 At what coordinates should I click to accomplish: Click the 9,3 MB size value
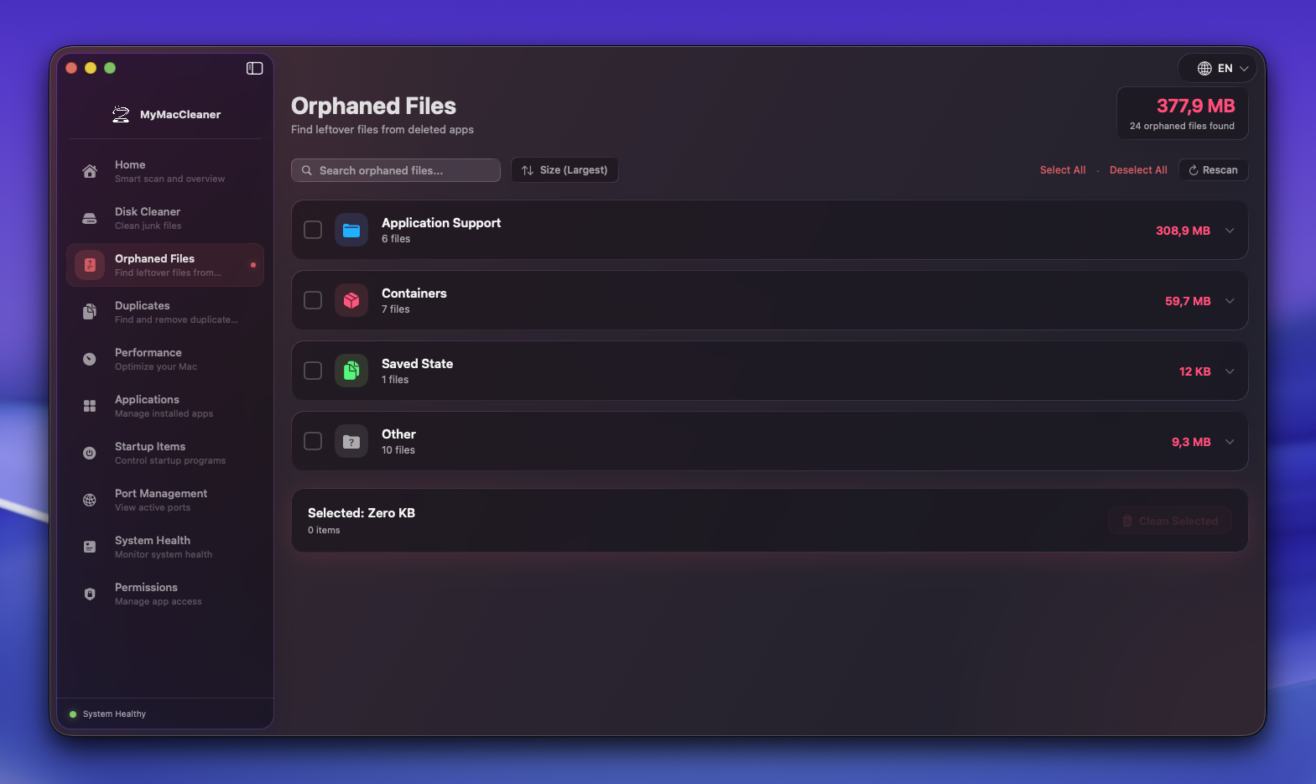pos(1191,442)
